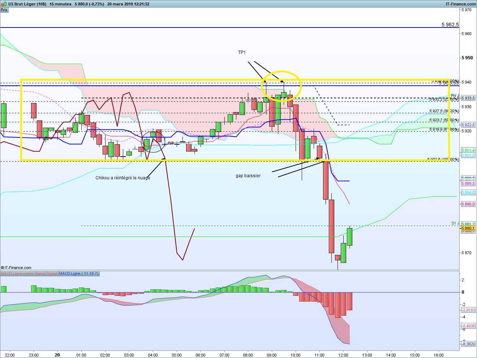Click the candlestick chart icon in title bar
477x358 pixels.
[x=4, y=4]
